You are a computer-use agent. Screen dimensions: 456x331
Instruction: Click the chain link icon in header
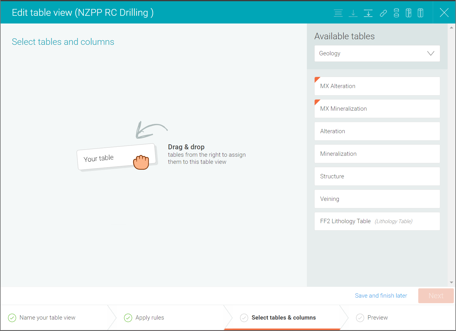(x=383, y=13)
